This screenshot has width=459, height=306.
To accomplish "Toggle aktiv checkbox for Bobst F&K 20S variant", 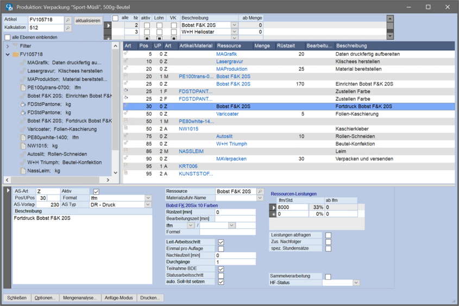I will click(147, 26).
